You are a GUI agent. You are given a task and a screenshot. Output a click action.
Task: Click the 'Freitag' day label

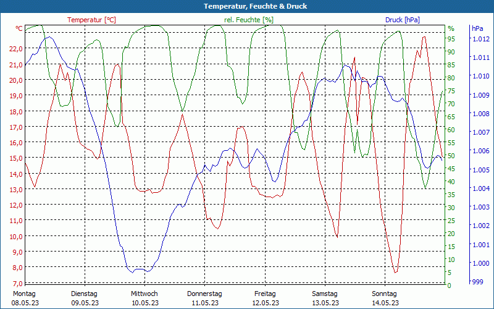pyautogui.click(x=265, y=294)
